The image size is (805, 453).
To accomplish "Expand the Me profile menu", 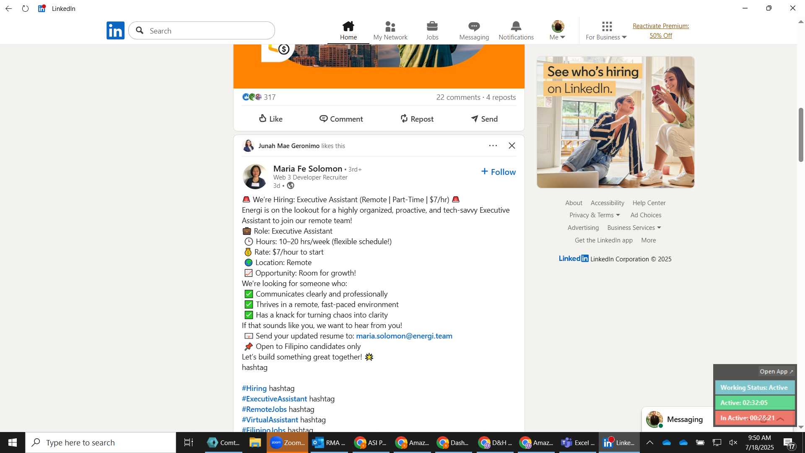I will (558, 31).
